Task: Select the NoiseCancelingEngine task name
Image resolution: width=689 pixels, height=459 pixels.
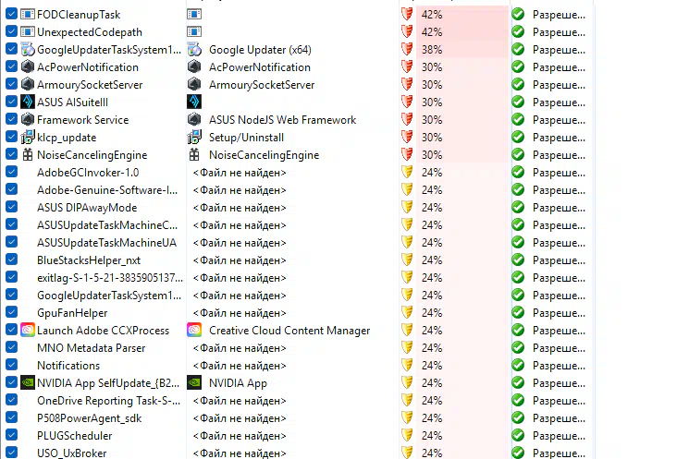Action: coord(92,155)
